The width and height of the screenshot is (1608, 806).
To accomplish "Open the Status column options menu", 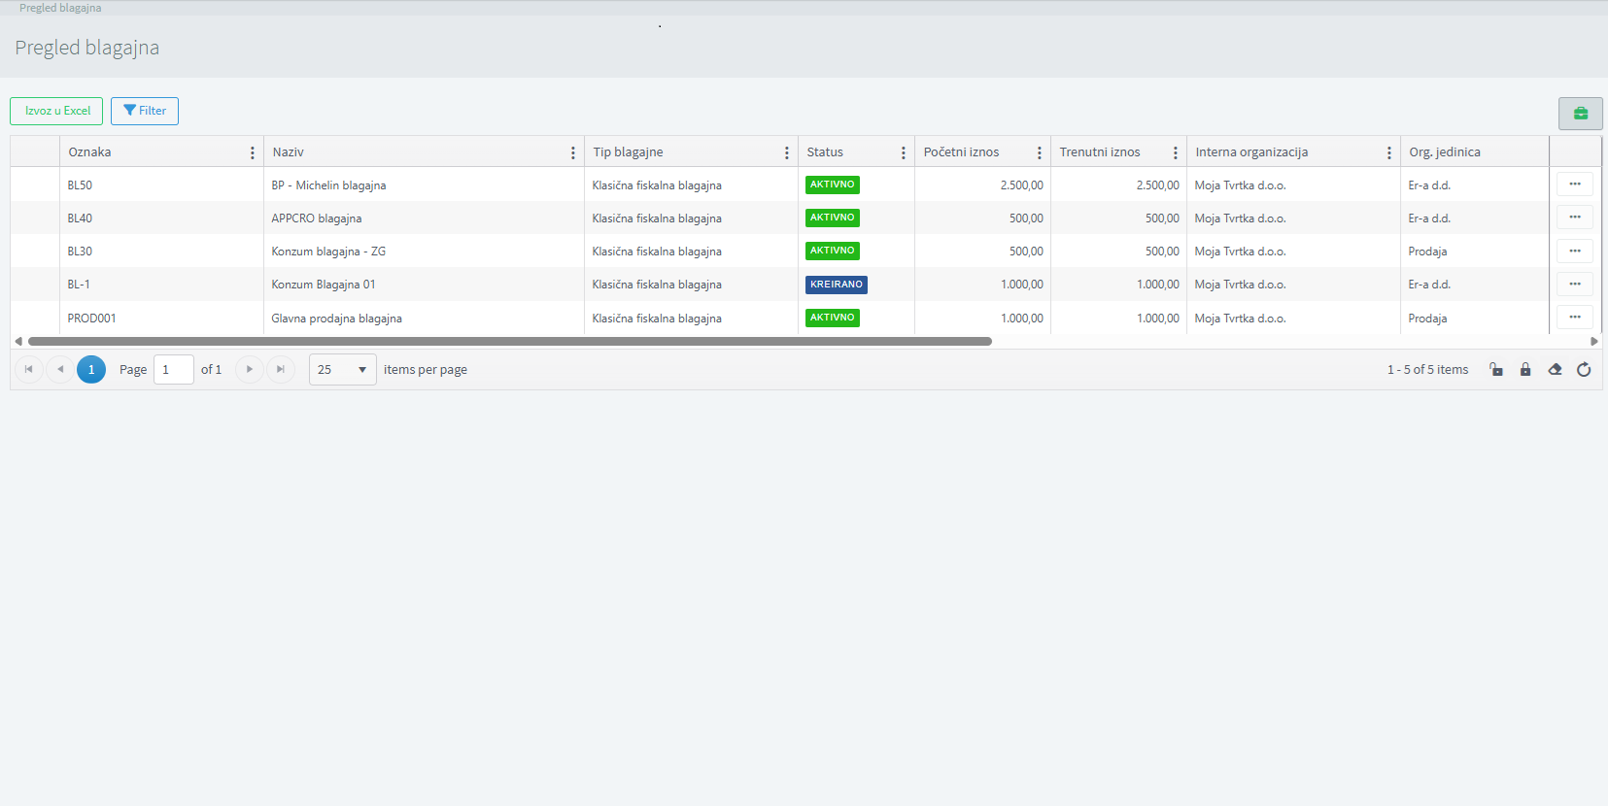I will (904, 152).
